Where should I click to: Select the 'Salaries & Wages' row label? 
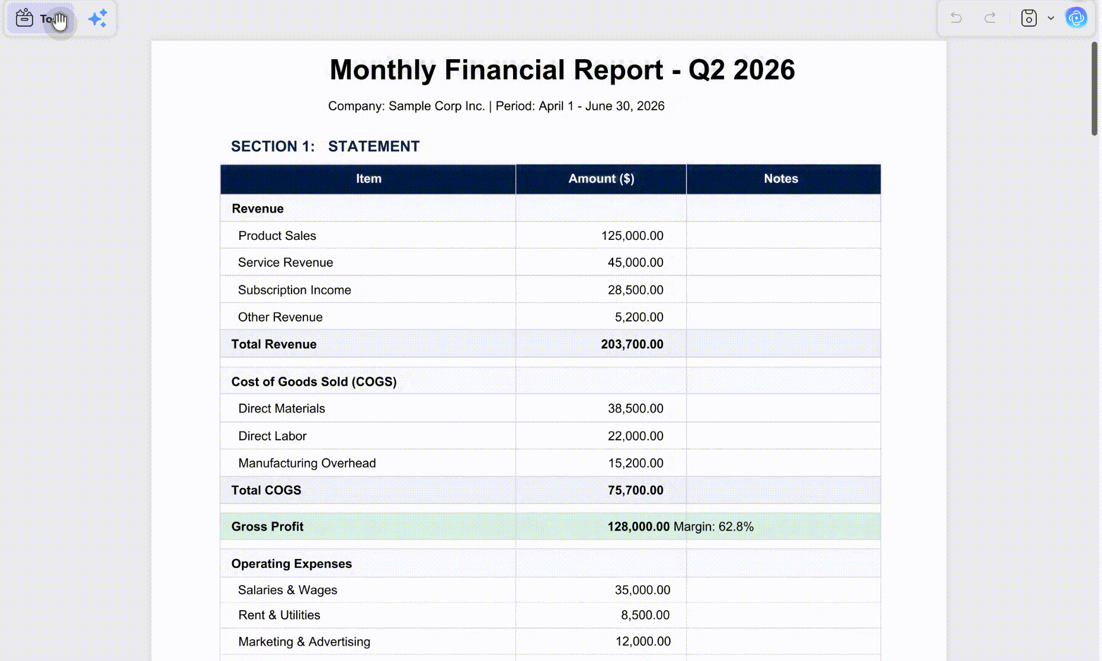click(287, 591)
